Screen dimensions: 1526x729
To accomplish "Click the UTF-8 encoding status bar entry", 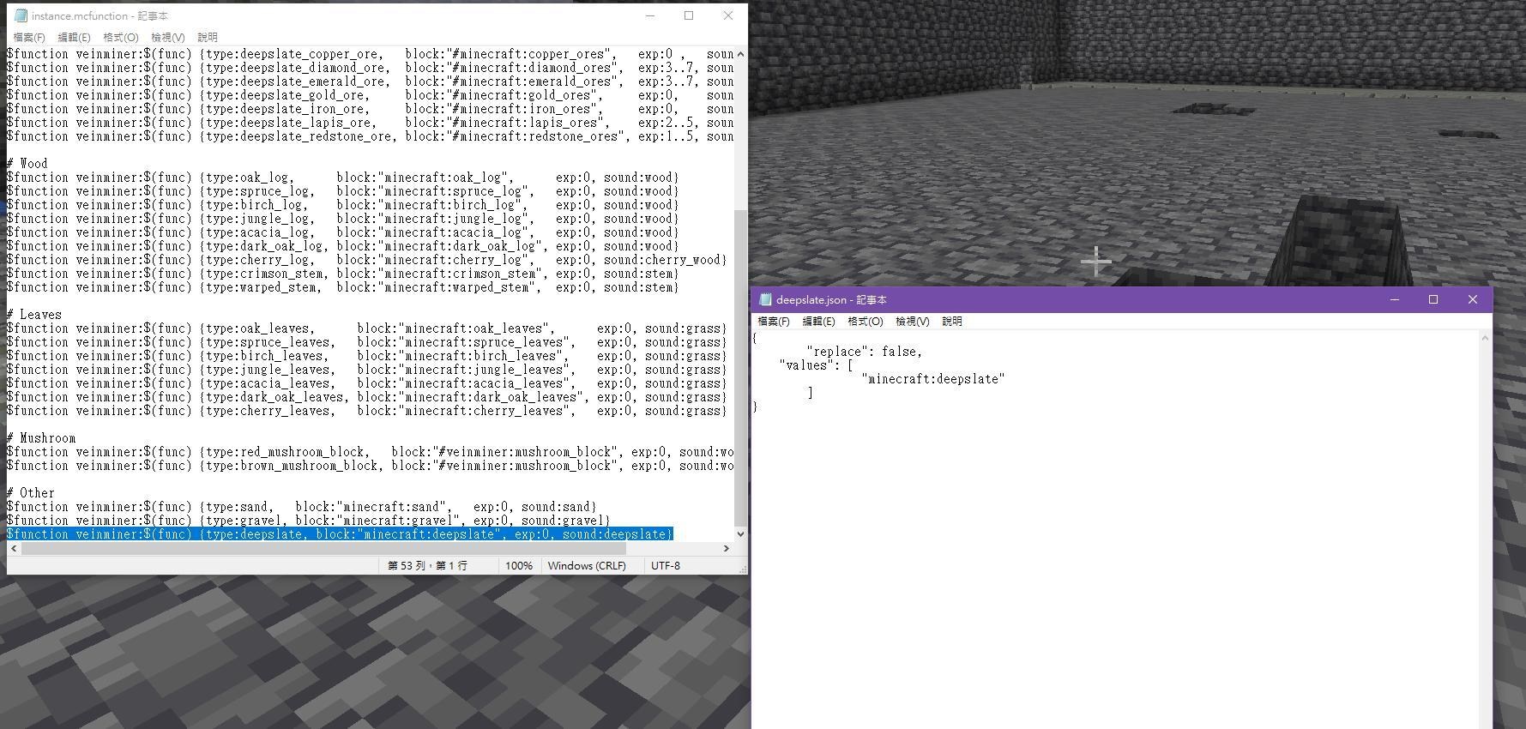I will point(666,566).
